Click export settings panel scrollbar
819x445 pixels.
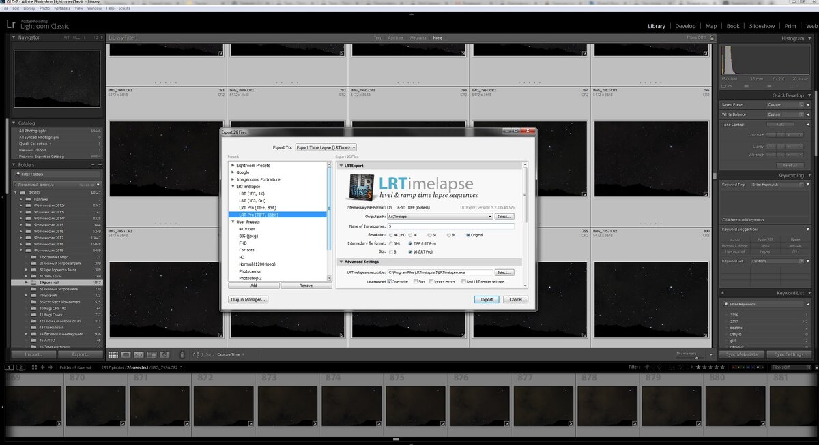525,224
